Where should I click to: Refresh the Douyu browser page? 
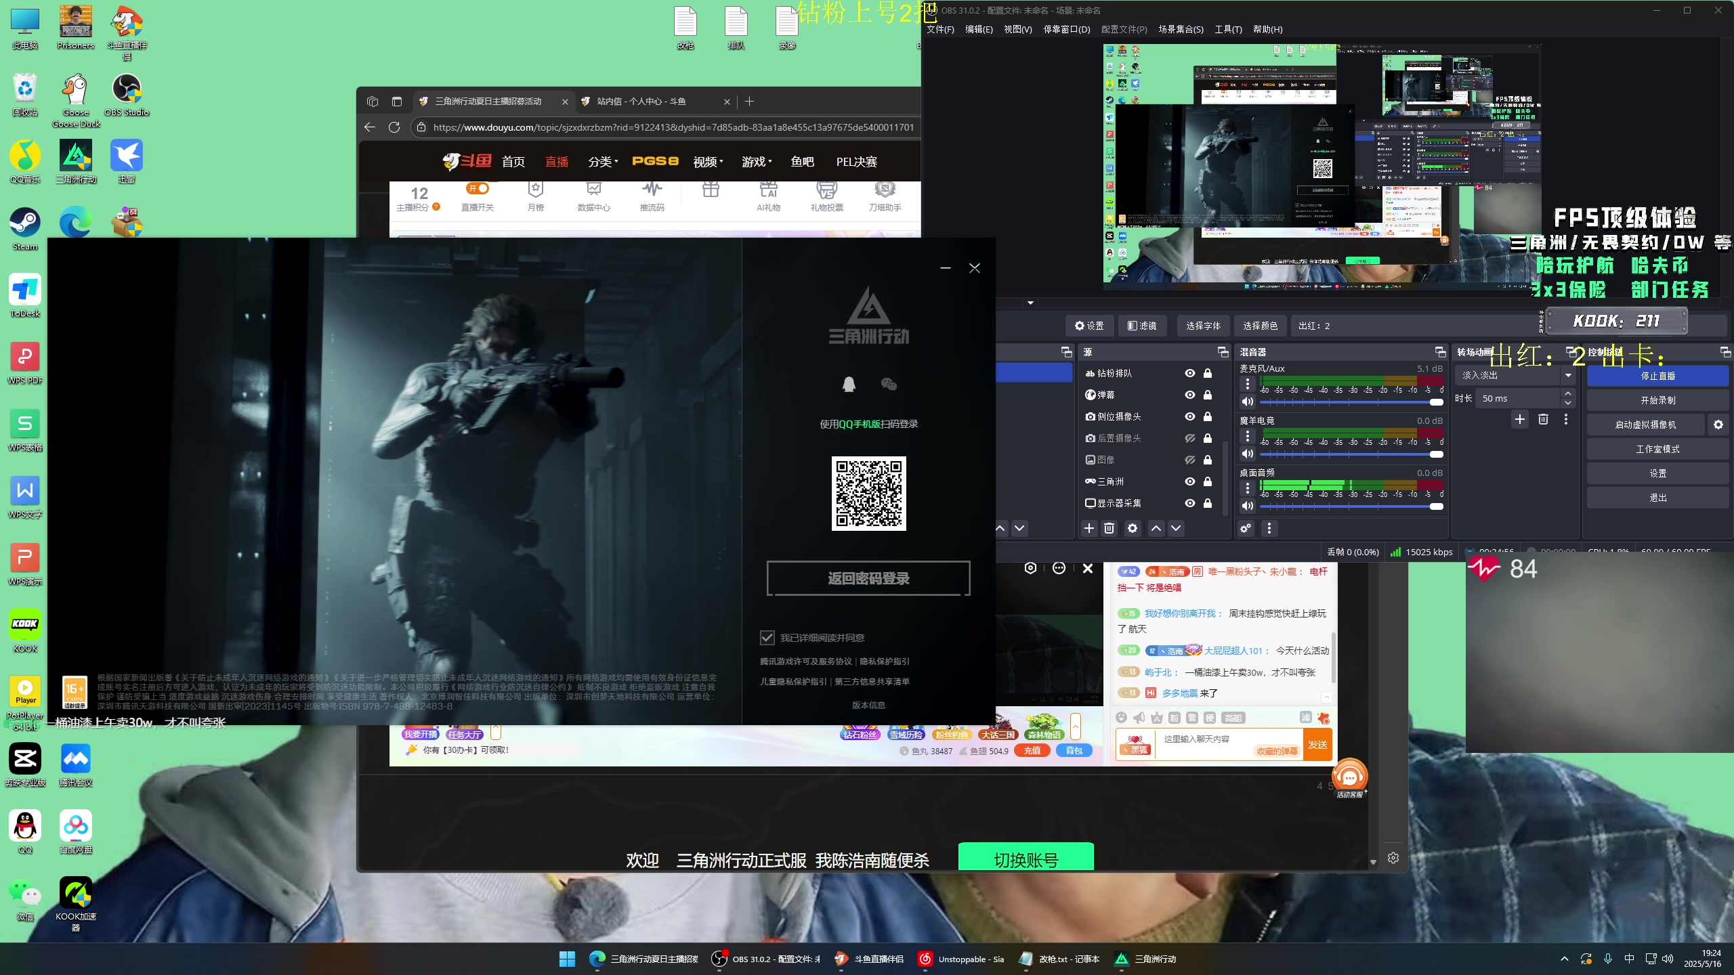[394, 127]
